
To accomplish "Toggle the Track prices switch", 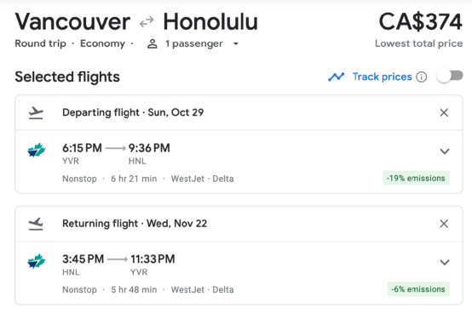I will pos(450,76).
